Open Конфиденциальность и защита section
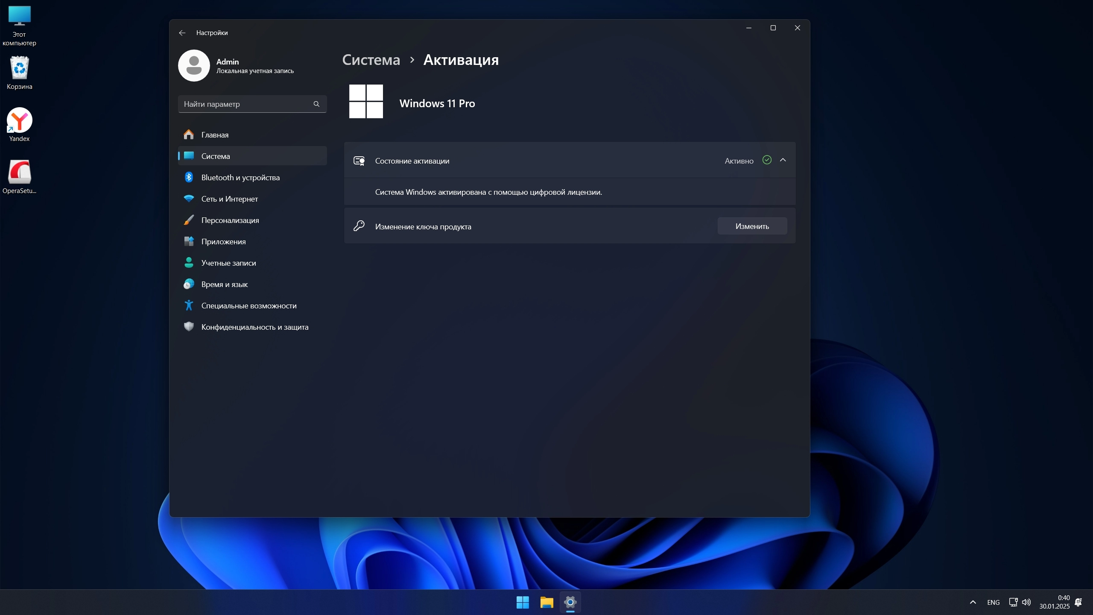Image resolution: width=1093 pixels, height=615 pixels. pos(254,327)
